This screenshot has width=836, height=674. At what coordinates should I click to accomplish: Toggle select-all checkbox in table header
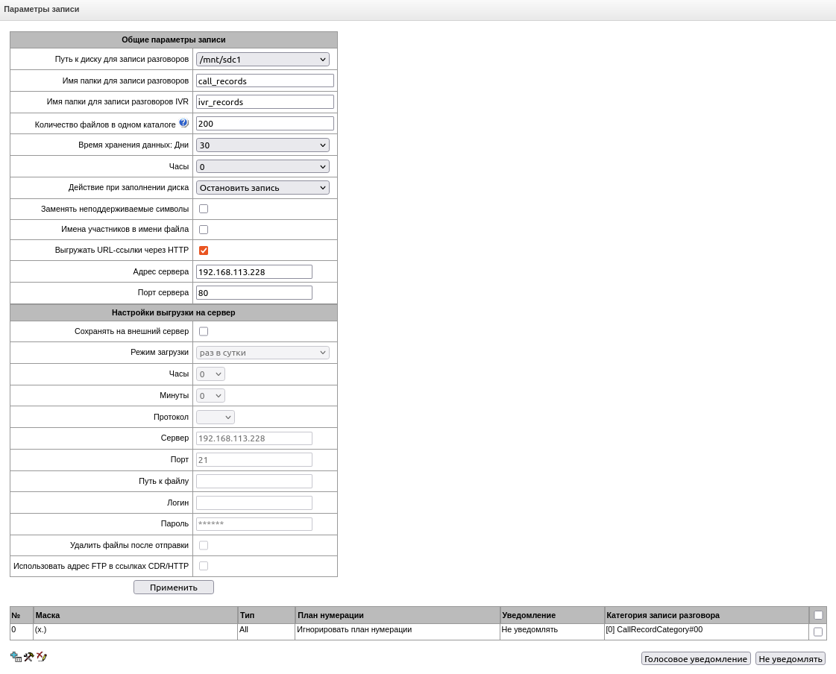coord(818,615)
